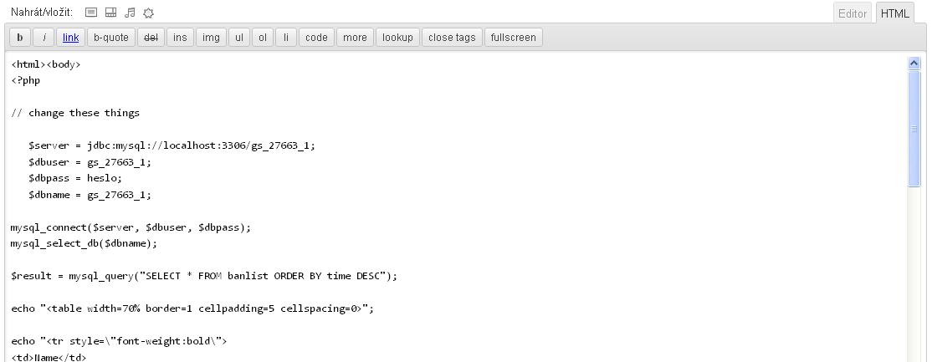Click the i italic quicktag button

pyautogui.click(x=44, y=38)
